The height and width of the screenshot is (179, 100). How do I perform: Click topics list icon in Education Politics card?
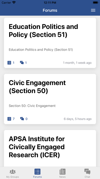click(9, 63)
